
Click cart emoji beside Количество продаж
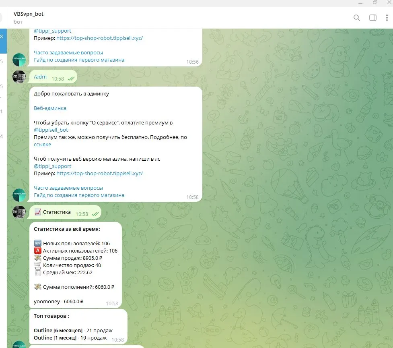click(x=37, y=265)
